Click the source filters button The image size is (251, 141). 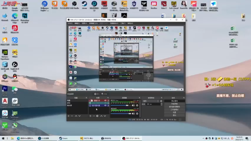click(x=104, y=94)
